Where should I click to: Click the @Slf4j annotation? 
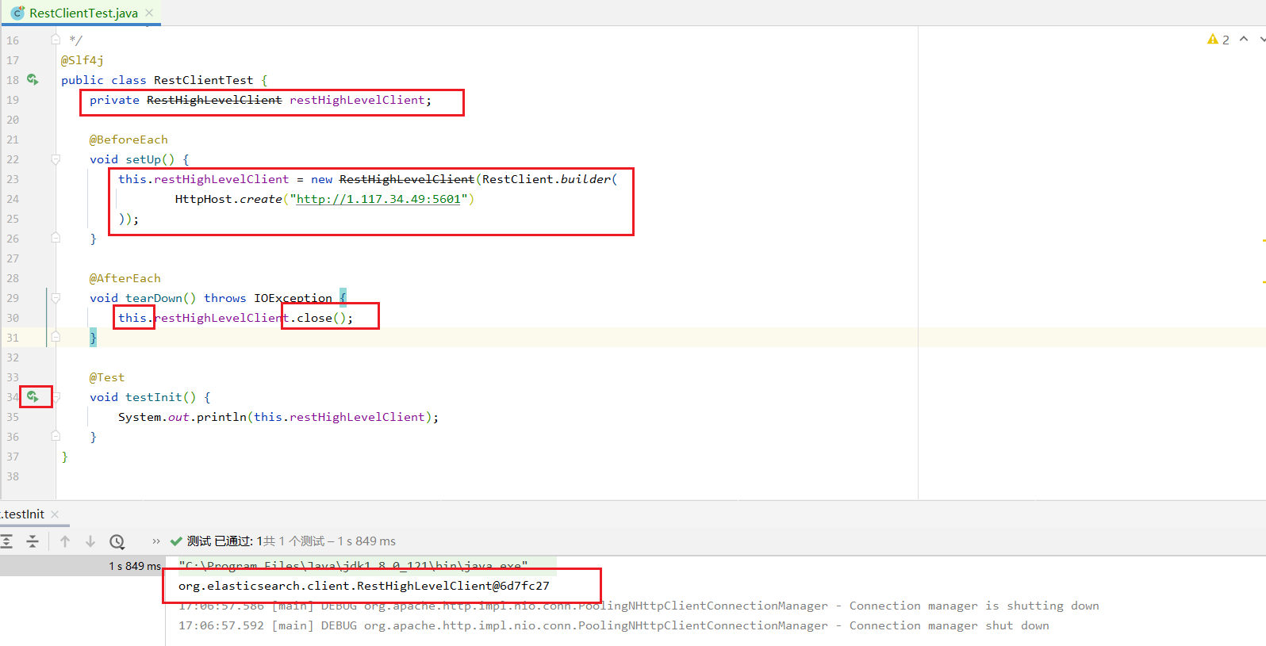click(82, 60)
